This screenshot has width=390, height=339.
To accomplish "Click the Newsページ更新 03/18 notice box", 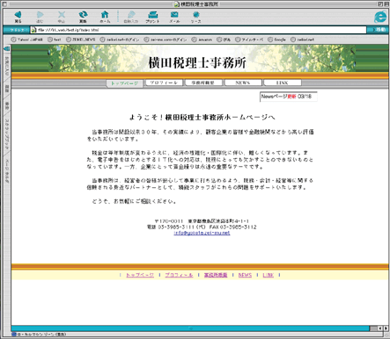I will pos(288,97).
